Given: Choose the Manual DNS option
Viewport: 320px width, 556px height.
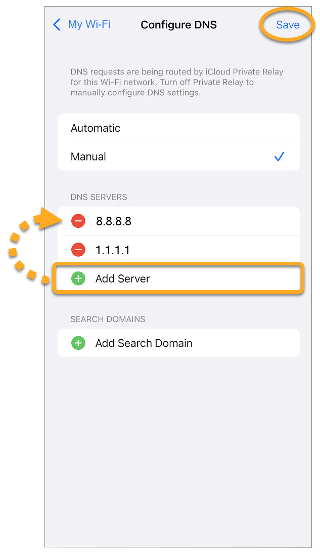Looking at the screenshot, I should point(88,156).
